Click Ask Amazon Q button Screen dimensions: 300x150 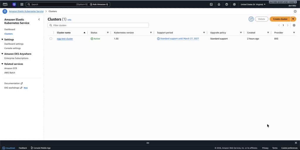click(99, 4)
